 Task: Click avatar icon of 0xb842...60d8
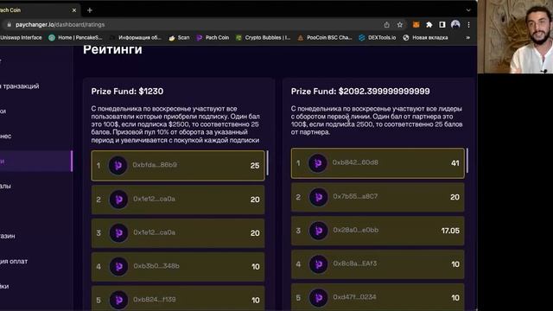pos(318,163)
